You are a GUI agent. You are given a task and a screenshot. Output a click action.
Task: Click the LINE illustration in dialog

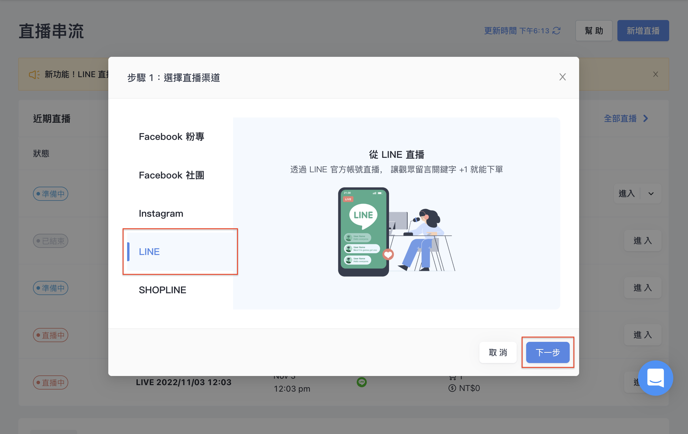396,232
